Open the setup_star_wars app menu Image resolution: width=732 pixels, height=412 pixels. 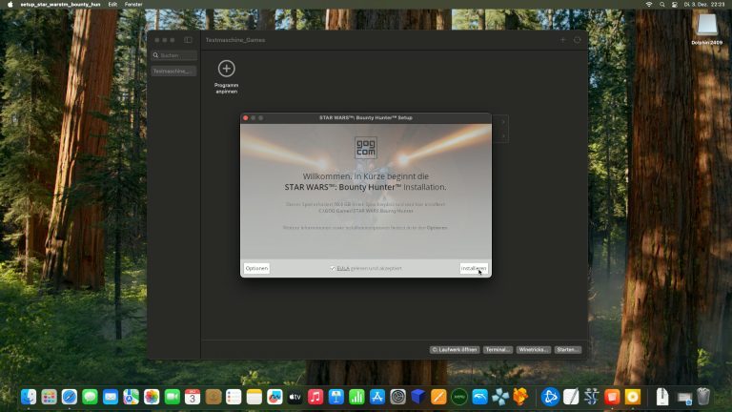(x=60, y=4)
